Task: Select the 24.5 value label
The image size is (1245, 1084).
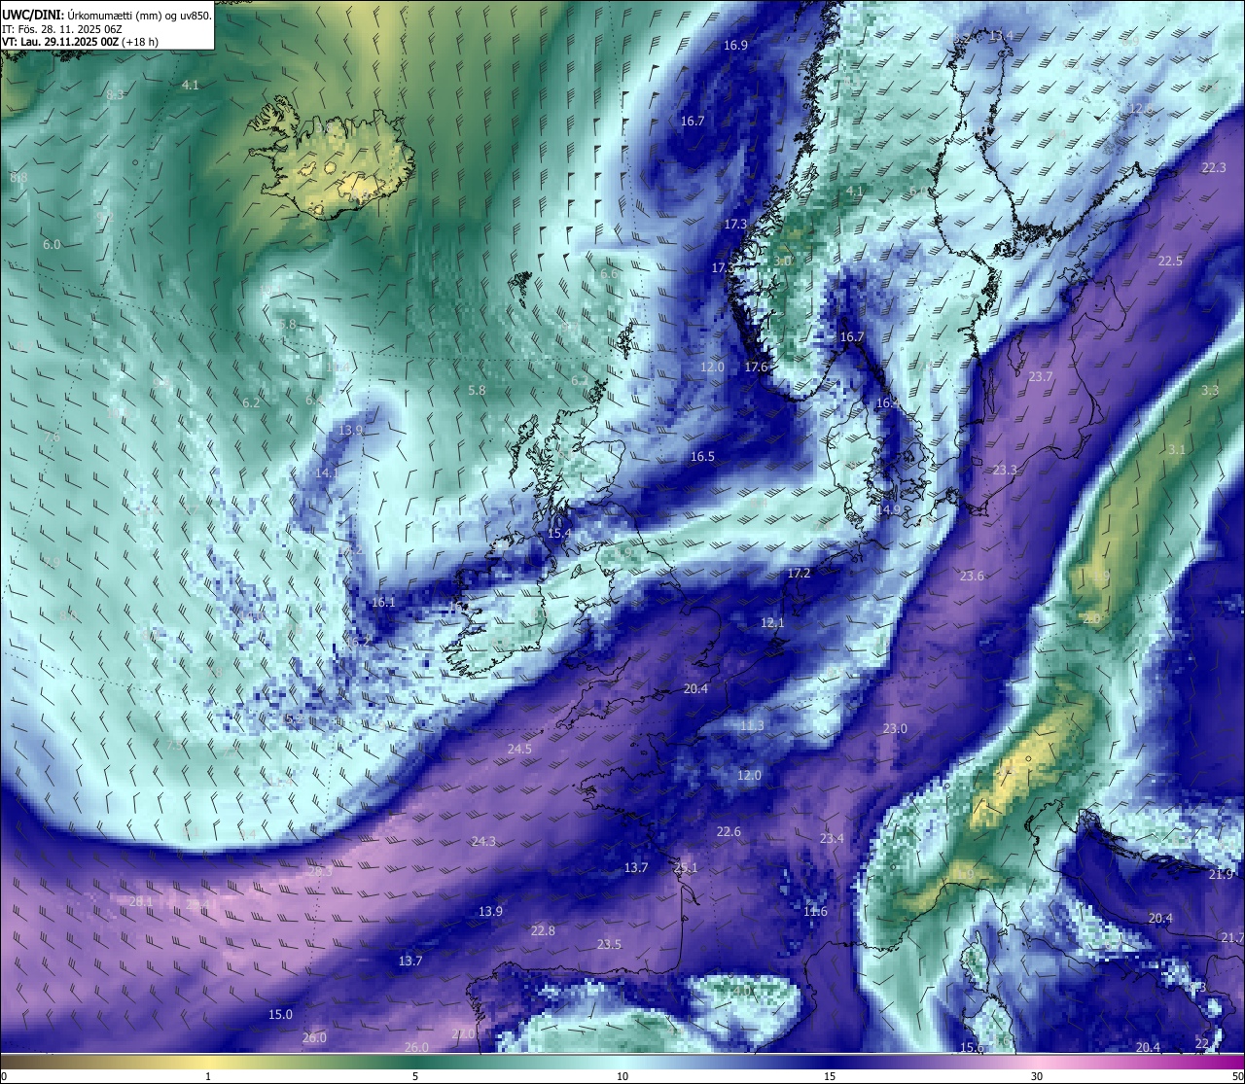Action: pos(519,750)
